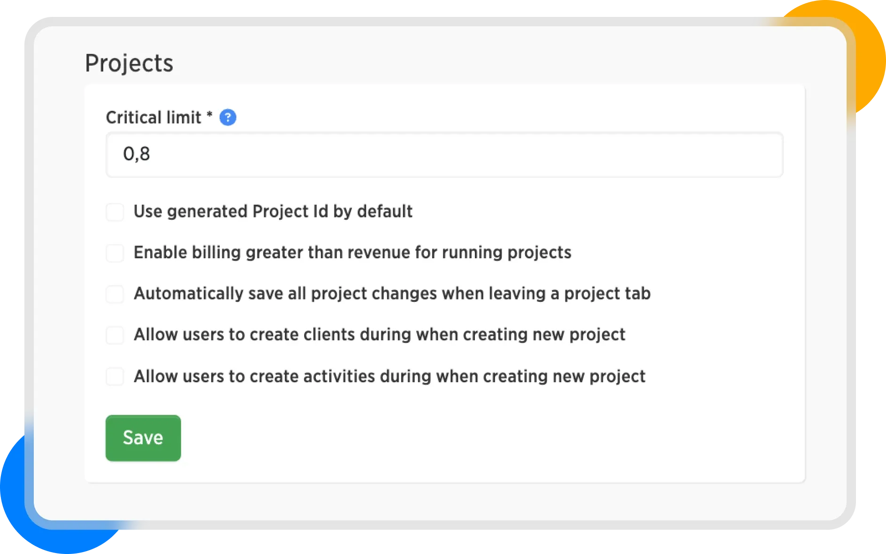Click the blue help question mark icon
The width and height of the screenshot is (886, 554).
(228, 117)
